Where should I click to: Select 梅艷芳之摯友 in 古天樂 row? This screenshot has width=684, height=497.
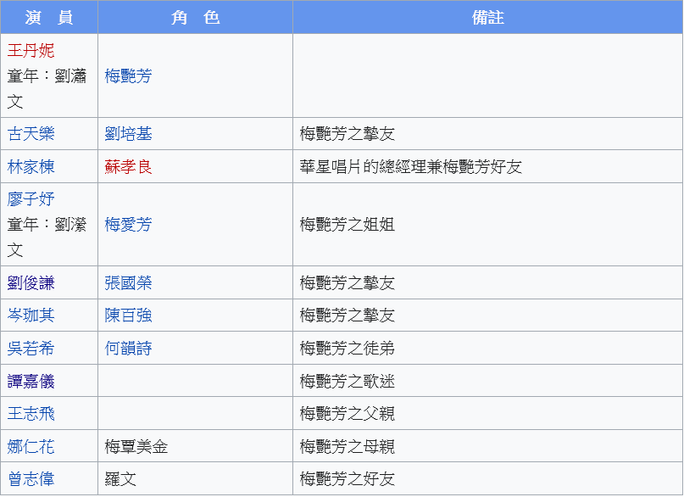pos(348,133)
